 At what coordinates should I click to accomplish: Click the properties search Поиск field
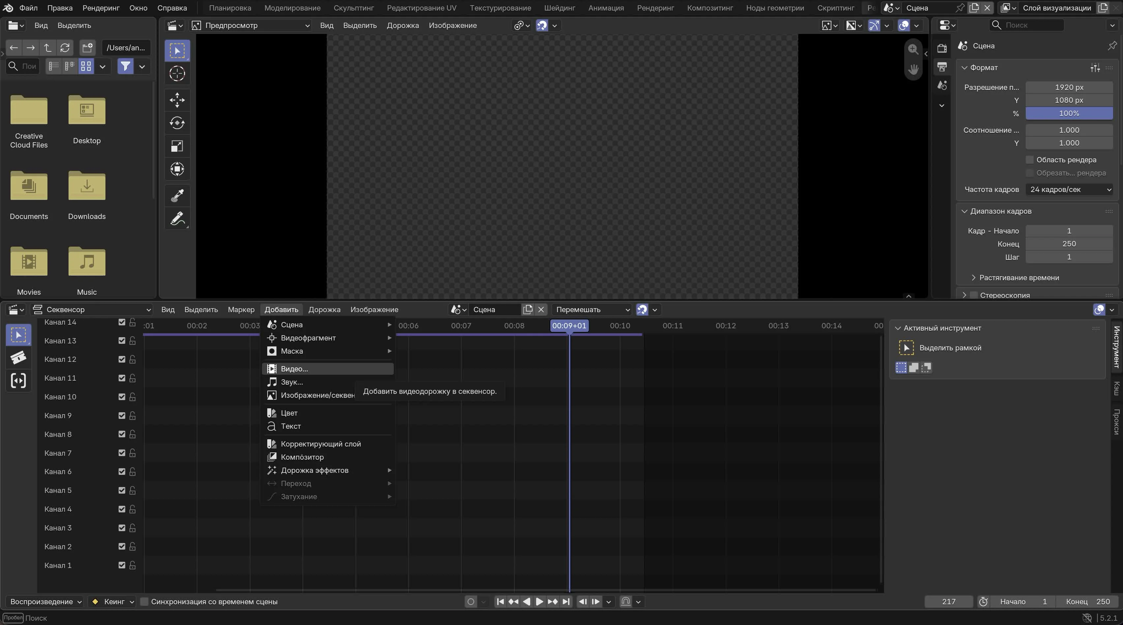click(x=1026, y=25)
